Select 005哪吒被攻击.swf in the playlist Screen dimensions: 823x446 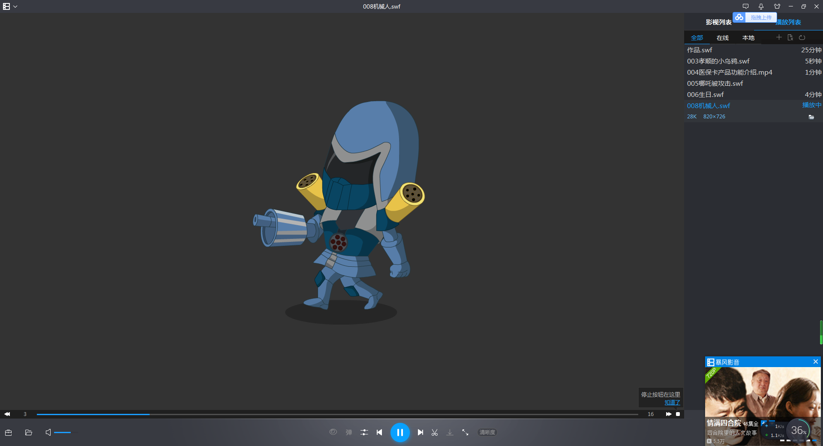coord(754,83)
